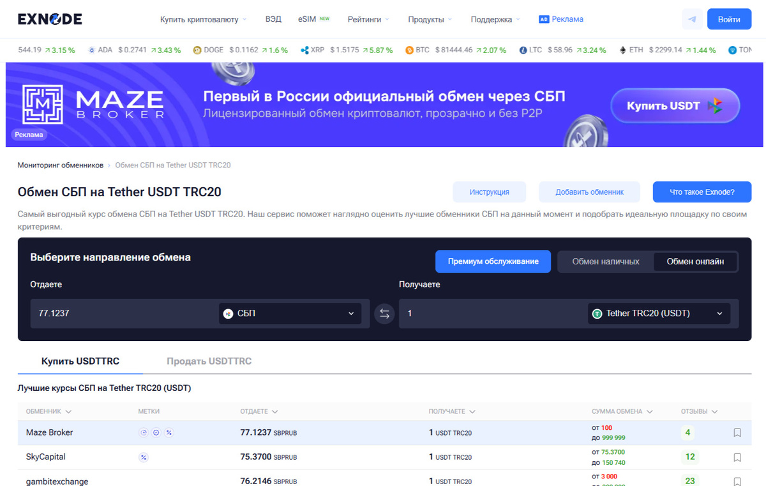Viewport: 766px width, 486px height.
Task: Click Что такое Exnode? button
Action: point(702,192)
